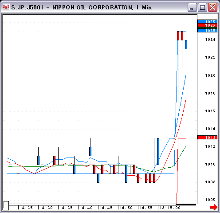Click the 14:55 time axis label
220x213 pixels.
146,208
